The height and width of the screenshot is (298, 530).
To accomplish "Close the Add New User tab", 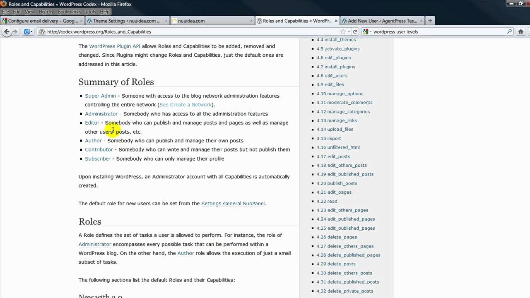I will click(x=421, y=21).
